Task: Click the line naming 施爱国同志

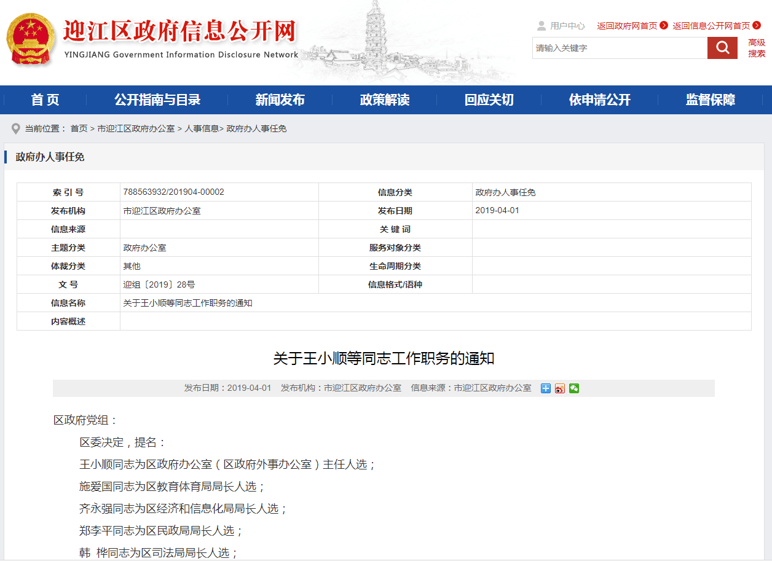Action: [173, 487]
